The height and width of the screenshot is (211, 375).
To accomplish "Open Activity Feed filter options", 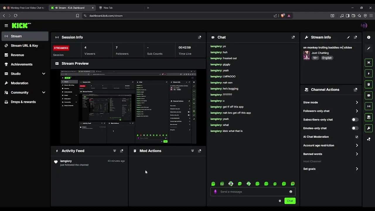I will pyautogui.click(x=115, y=151).
